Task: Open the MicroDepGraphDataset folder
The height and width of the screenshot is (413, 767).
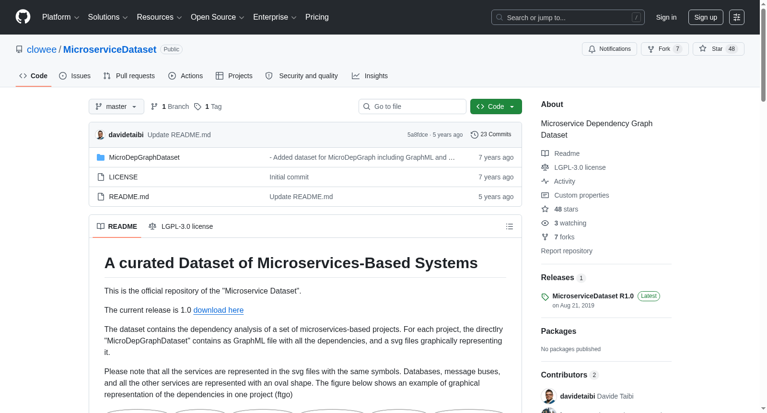Action: pyautogui.click(x=144, y=157)
